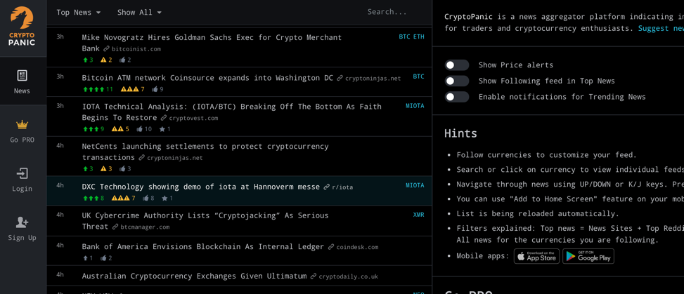
Task: Expand the Show All filter dropdown
Action: (x=139, y=13)
